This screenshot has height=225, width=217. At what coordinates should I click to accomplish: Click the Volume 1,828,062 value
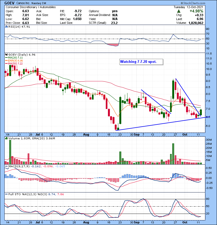click(196, 23)
